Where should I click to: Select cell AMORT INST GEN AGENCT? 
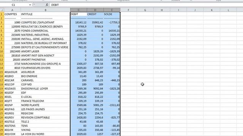click(x=46, y=56)
